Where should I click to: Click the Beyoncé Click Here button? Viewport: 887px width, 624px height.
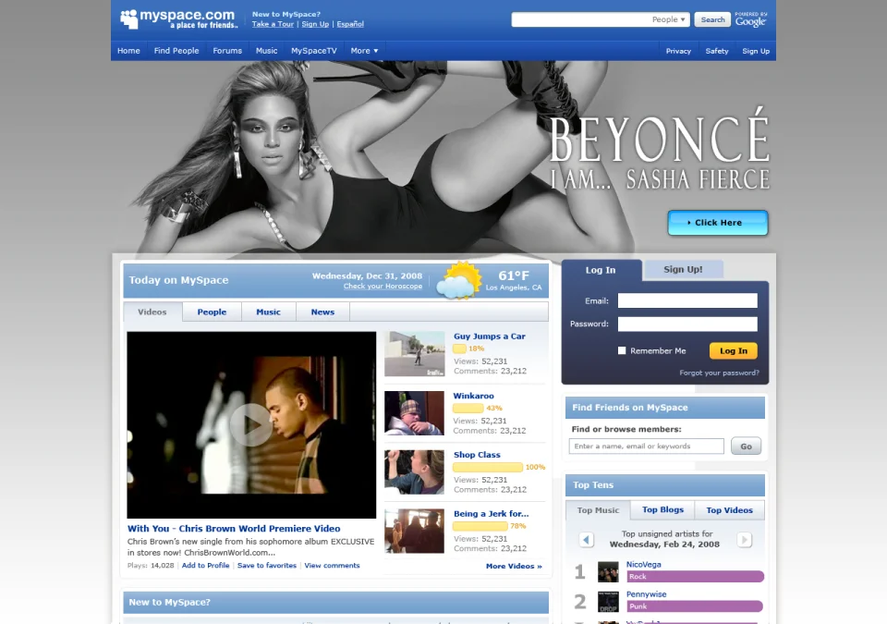(718, 223)
